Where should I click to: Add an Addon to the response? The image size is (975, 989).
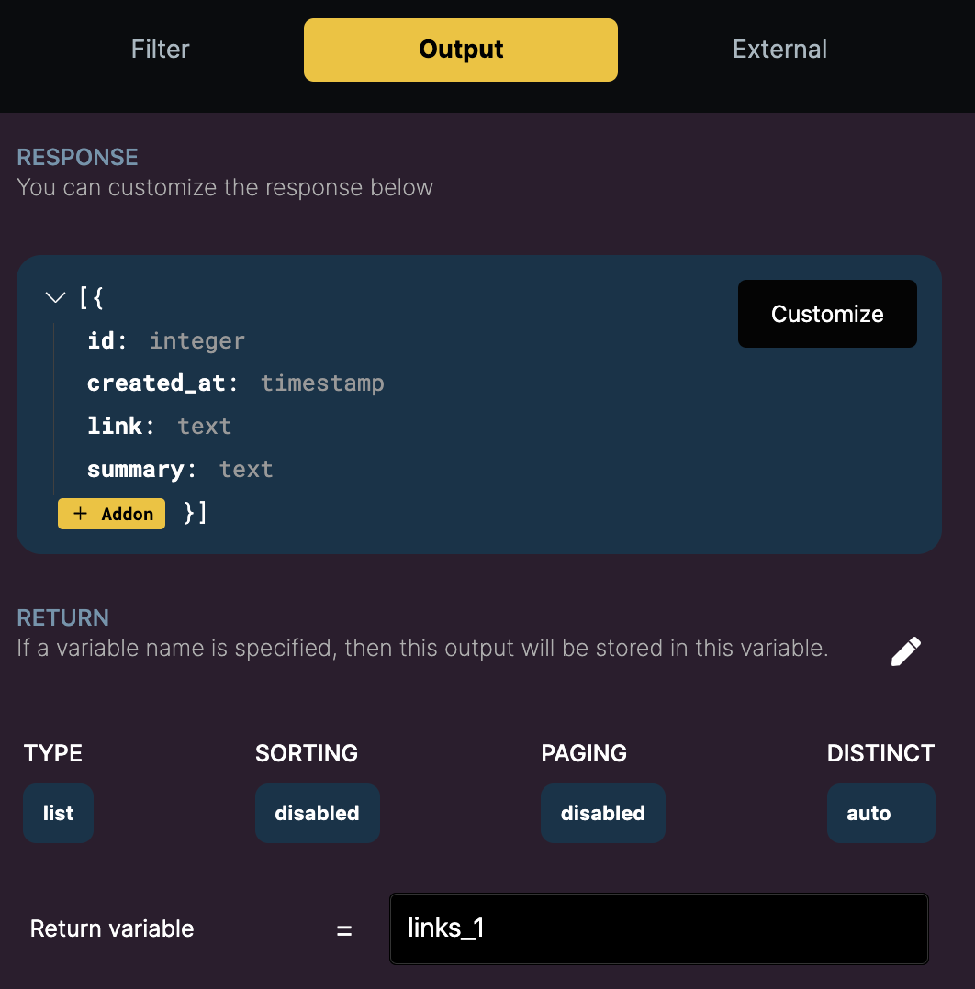pyautogui.click(x=112, y=514)
